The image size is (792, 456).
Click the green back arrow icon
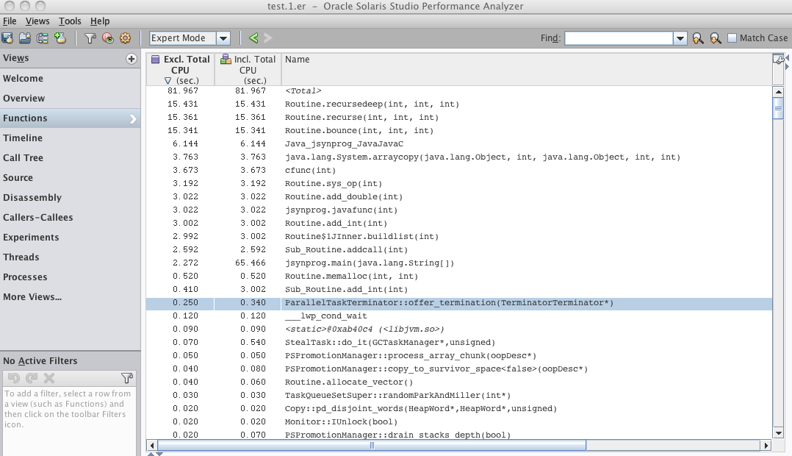[253, 38]
